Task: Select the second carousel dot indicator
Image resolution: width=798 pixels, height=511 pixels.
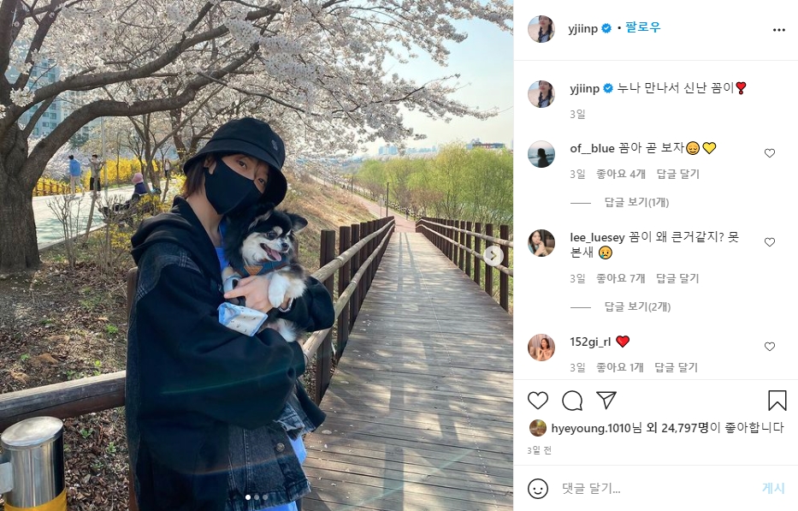Action: [x=257, y=497]
